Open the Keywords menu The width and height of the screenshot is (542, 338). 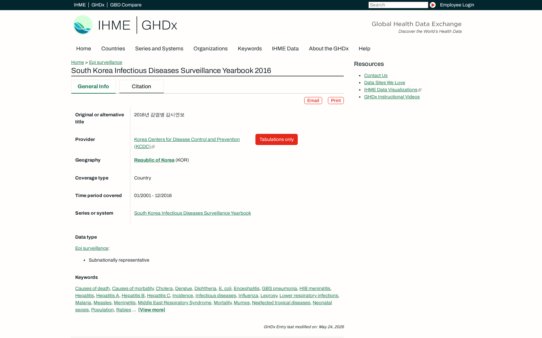250,49
